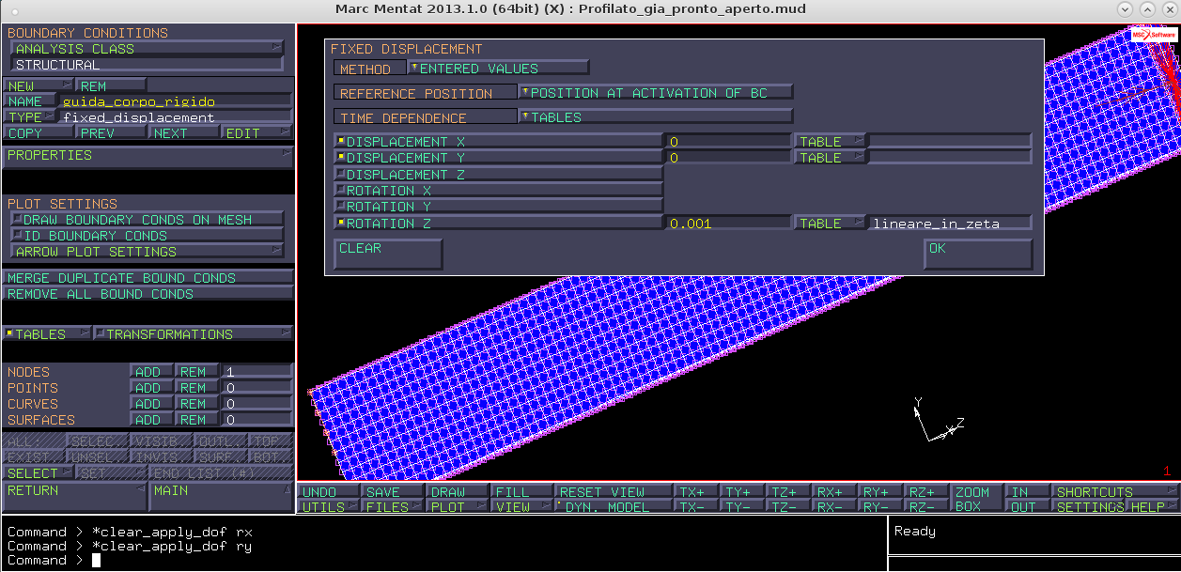Viewport: 1181px width, 572px height.
Task: Open the ANALYSIS CLASS dropdown
Action: coord(147,49)
